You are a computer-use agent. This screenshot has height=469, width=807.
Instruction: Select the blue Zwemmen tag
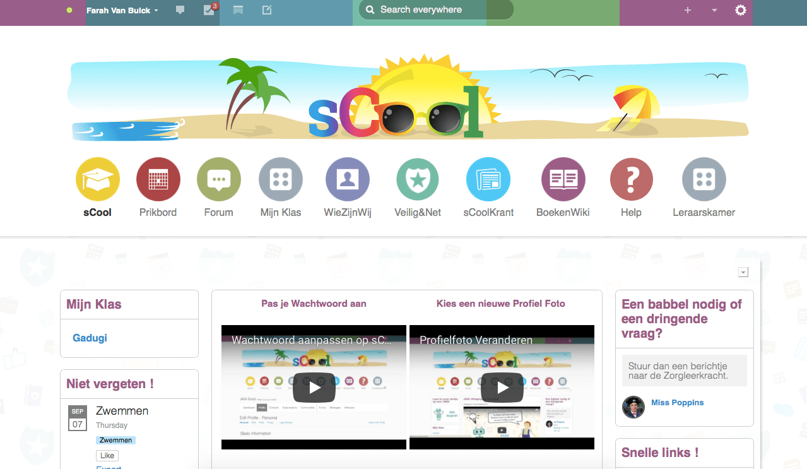[116, 440]
